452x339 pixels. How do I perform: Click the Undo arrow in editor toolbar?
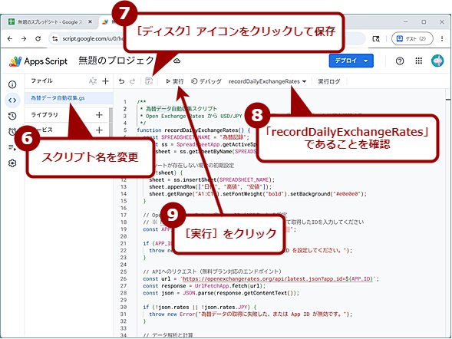122,81
